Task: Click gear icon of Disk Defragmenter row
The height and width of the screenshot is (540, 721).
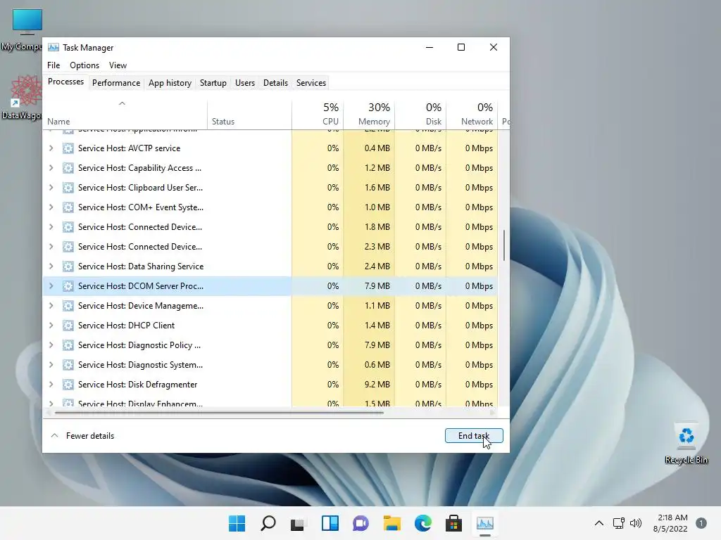Action: pyautogui.click(x=68, y=385)
